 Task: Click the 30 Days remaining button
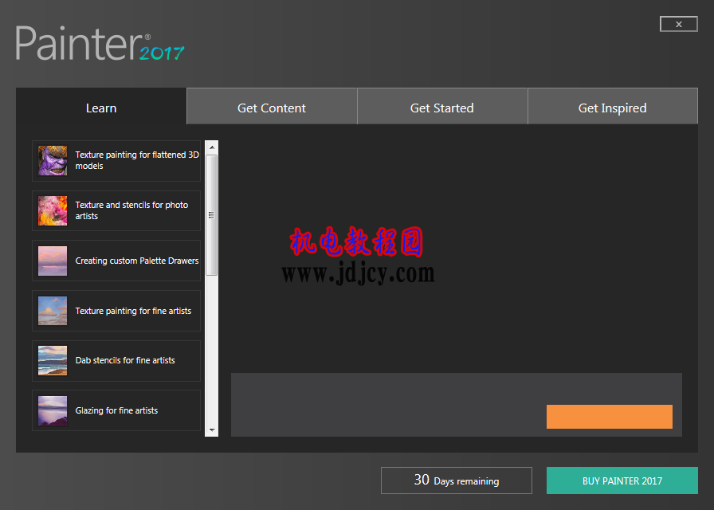click(457, 481)
